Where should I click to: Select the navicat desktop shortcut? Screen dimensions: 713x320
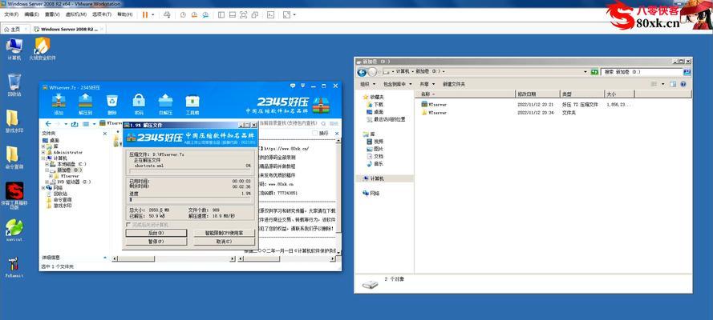point(14,230)
